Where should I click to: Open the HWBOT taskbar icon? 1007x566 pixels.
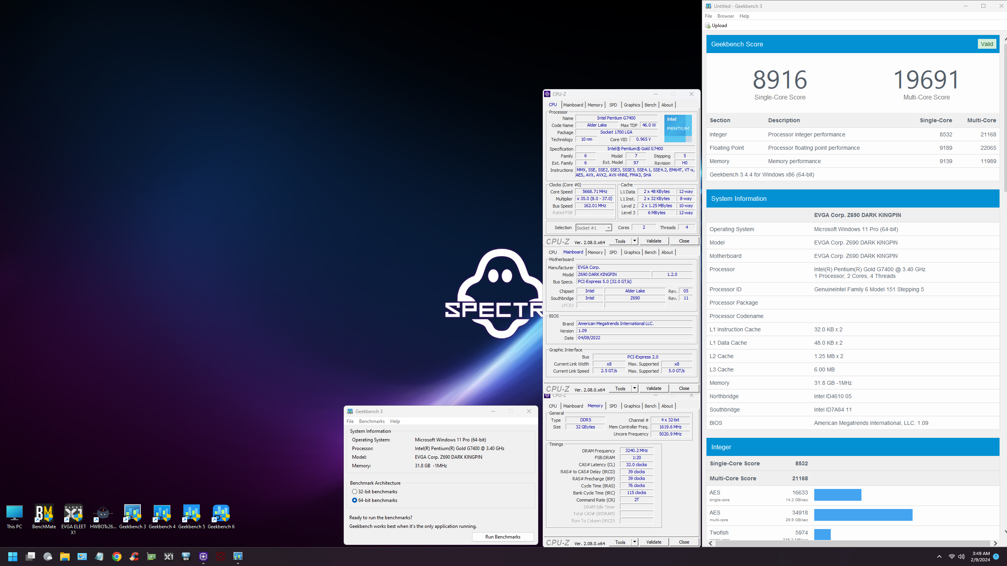(x=186, y=557)
